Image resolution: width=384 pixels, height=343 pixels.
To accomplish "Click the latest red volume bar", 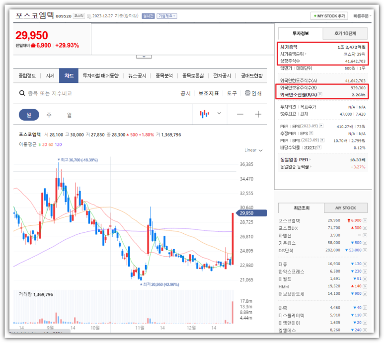I will pos(232,312).
